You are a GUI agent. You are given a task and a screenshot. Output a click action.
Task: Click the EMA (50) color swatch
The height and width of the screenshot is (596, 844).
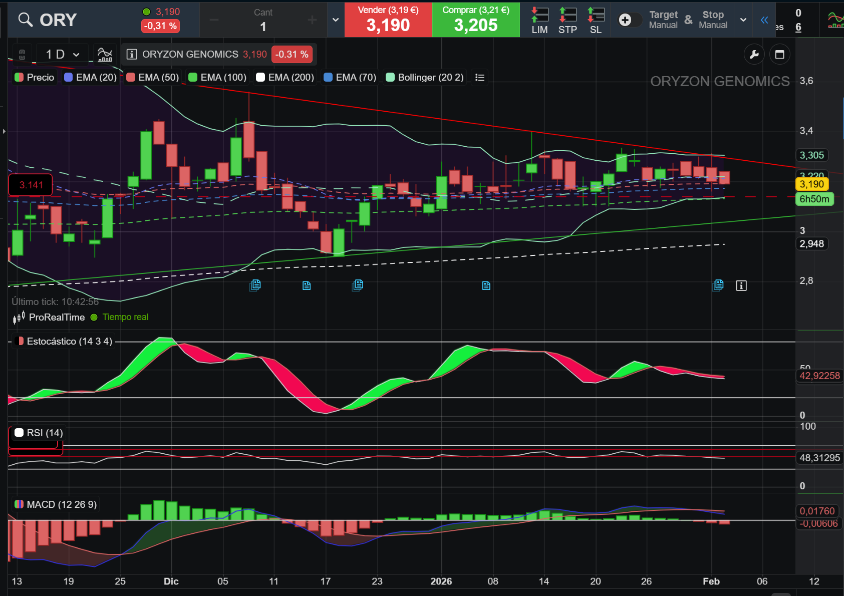click(131, 77)
